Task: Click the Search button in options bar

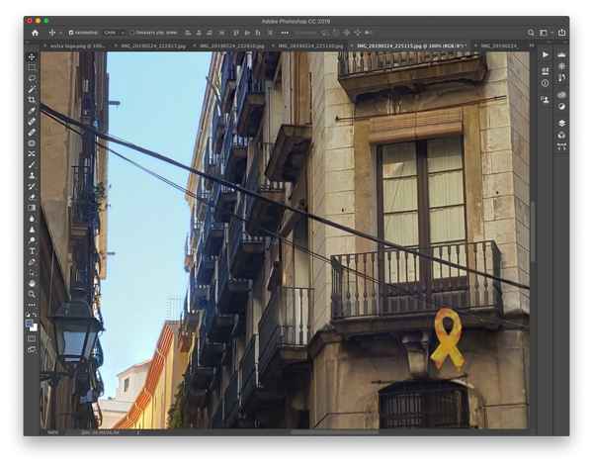Action: click(x=531, y=33)
